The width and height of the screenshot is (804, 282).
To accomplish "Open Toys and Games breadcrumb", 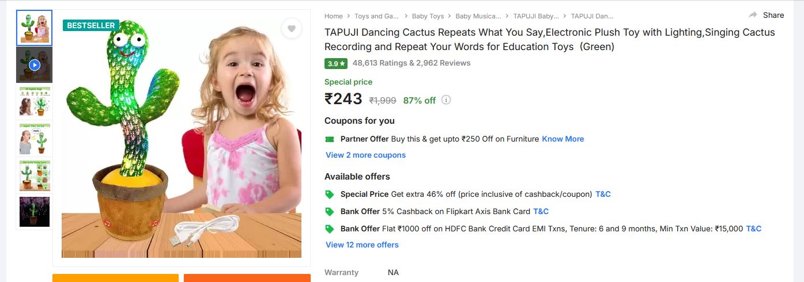I will 375,16.
